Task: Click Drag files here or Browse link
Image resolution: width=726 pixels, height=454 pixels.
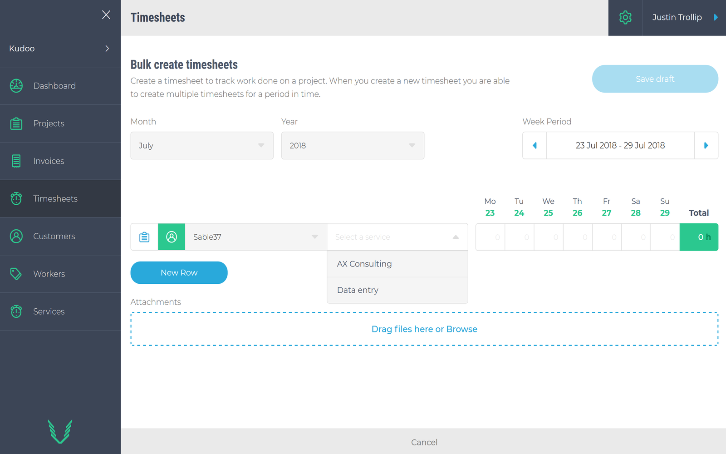Action: point(424,329)
